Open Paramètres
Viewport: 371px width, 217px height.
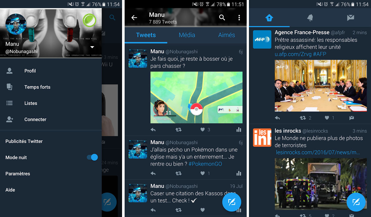point(18,174)
